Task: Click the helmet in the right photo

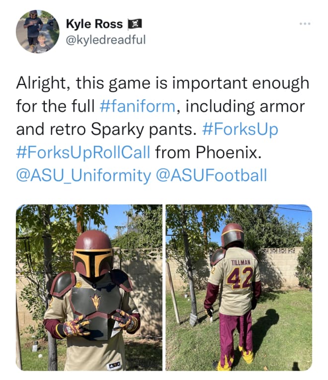Action: pyautogui.click(x=233, y=235)
